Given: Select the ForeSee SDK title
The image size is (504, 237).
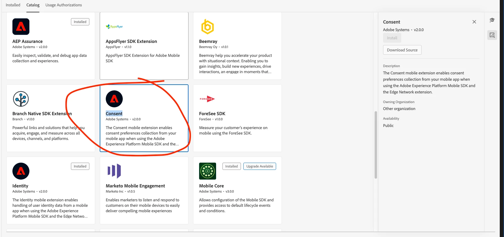Looking at the screenshot, I should (212, 114).
